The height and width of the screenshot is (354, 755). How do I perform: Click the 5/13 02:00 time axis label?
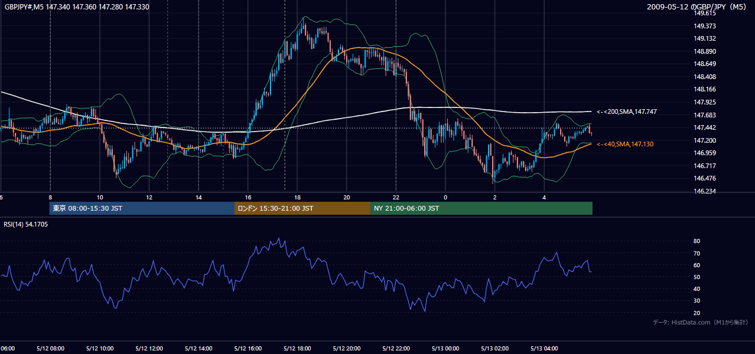(x=495, y=349)
